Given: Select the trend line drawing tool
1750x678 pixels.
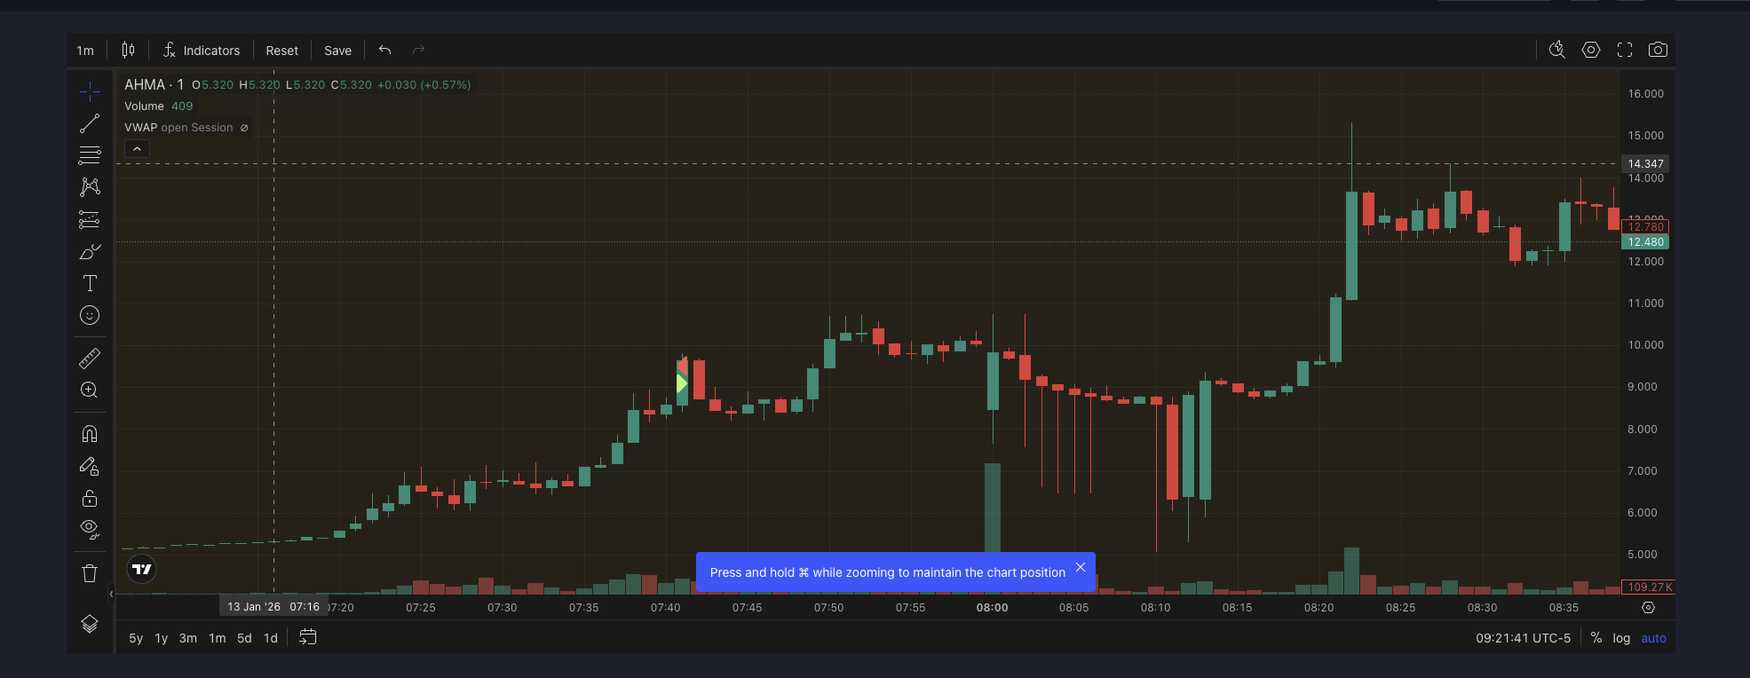Looking at the screenshot, I should coord(90,124).
